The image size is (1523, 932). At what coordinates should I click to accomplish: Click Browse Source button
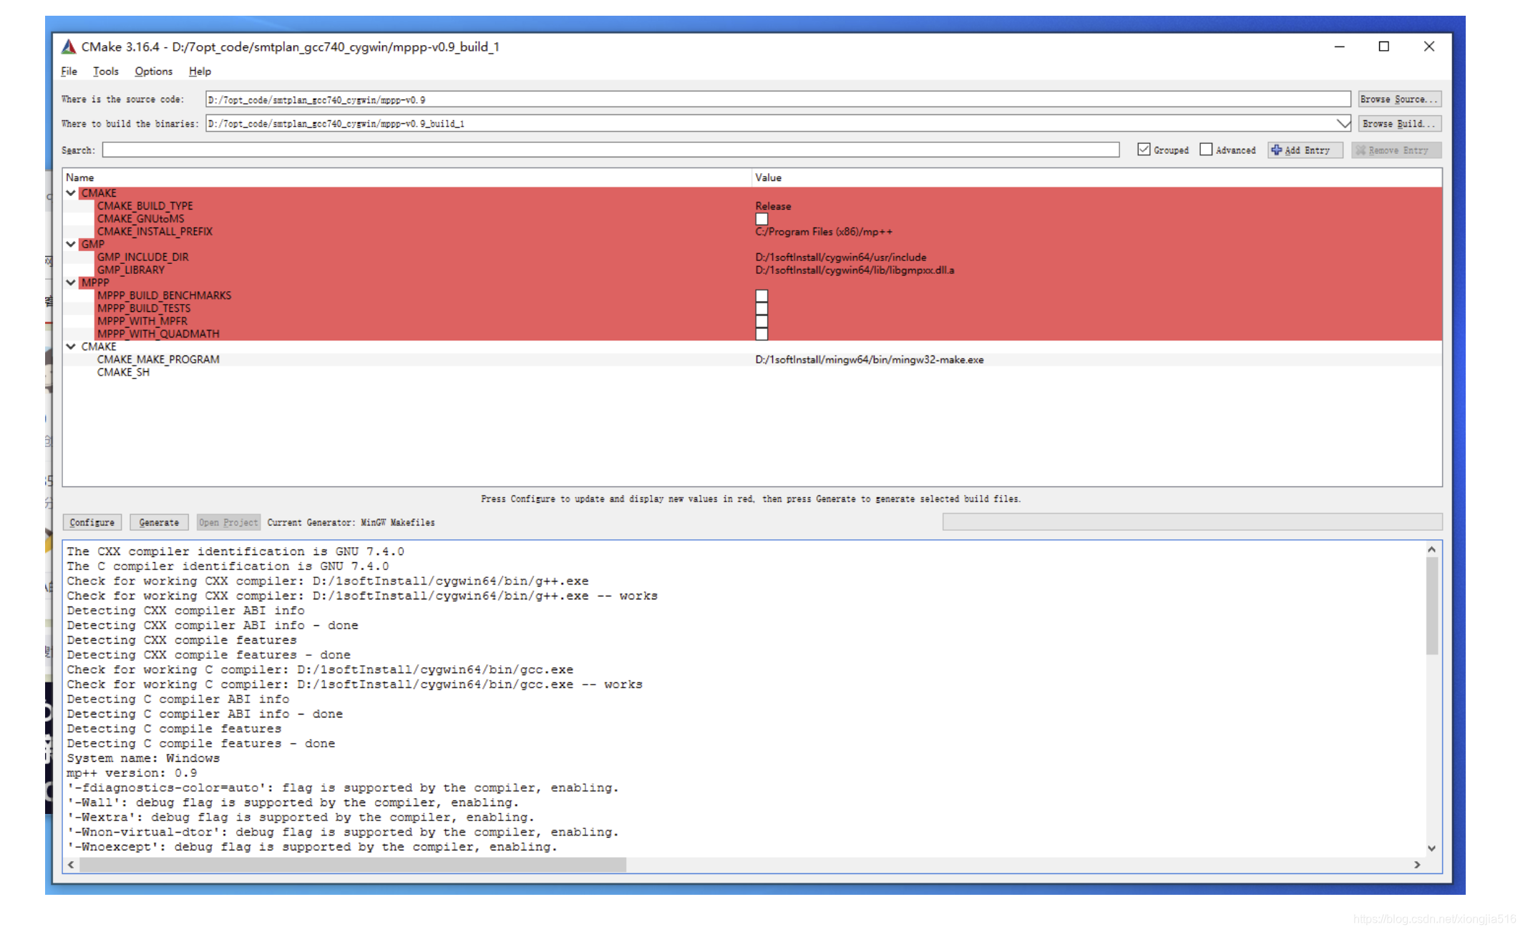click(1399, 99)
